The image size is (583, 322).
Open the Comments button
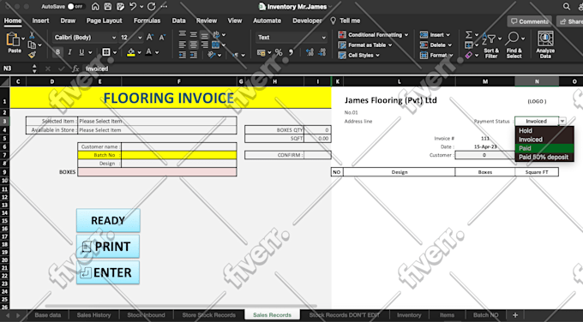tap(530, 21)
